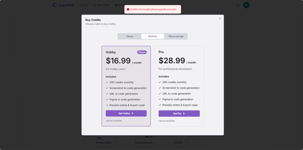The height and width of the screenshot is (150, 303).
Task: Click lightning bolt on Get Pro button
Action: [184, 114]
